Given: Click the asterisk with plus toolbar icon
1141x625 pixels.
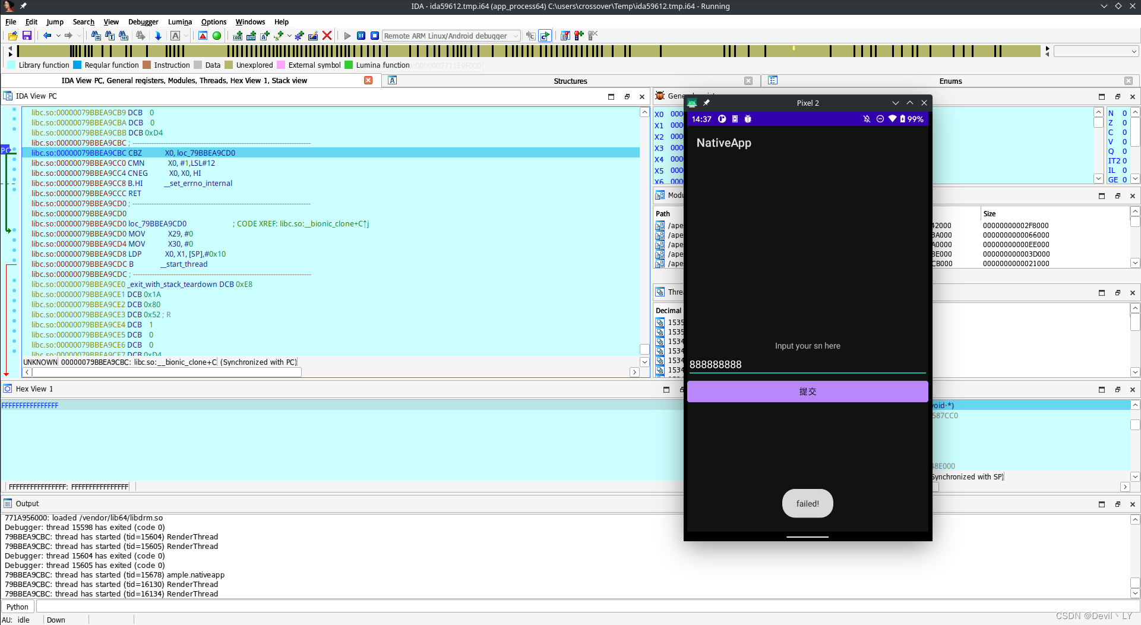Looking at the screenshot, I should pyautogui.click(x=299, y=36).
